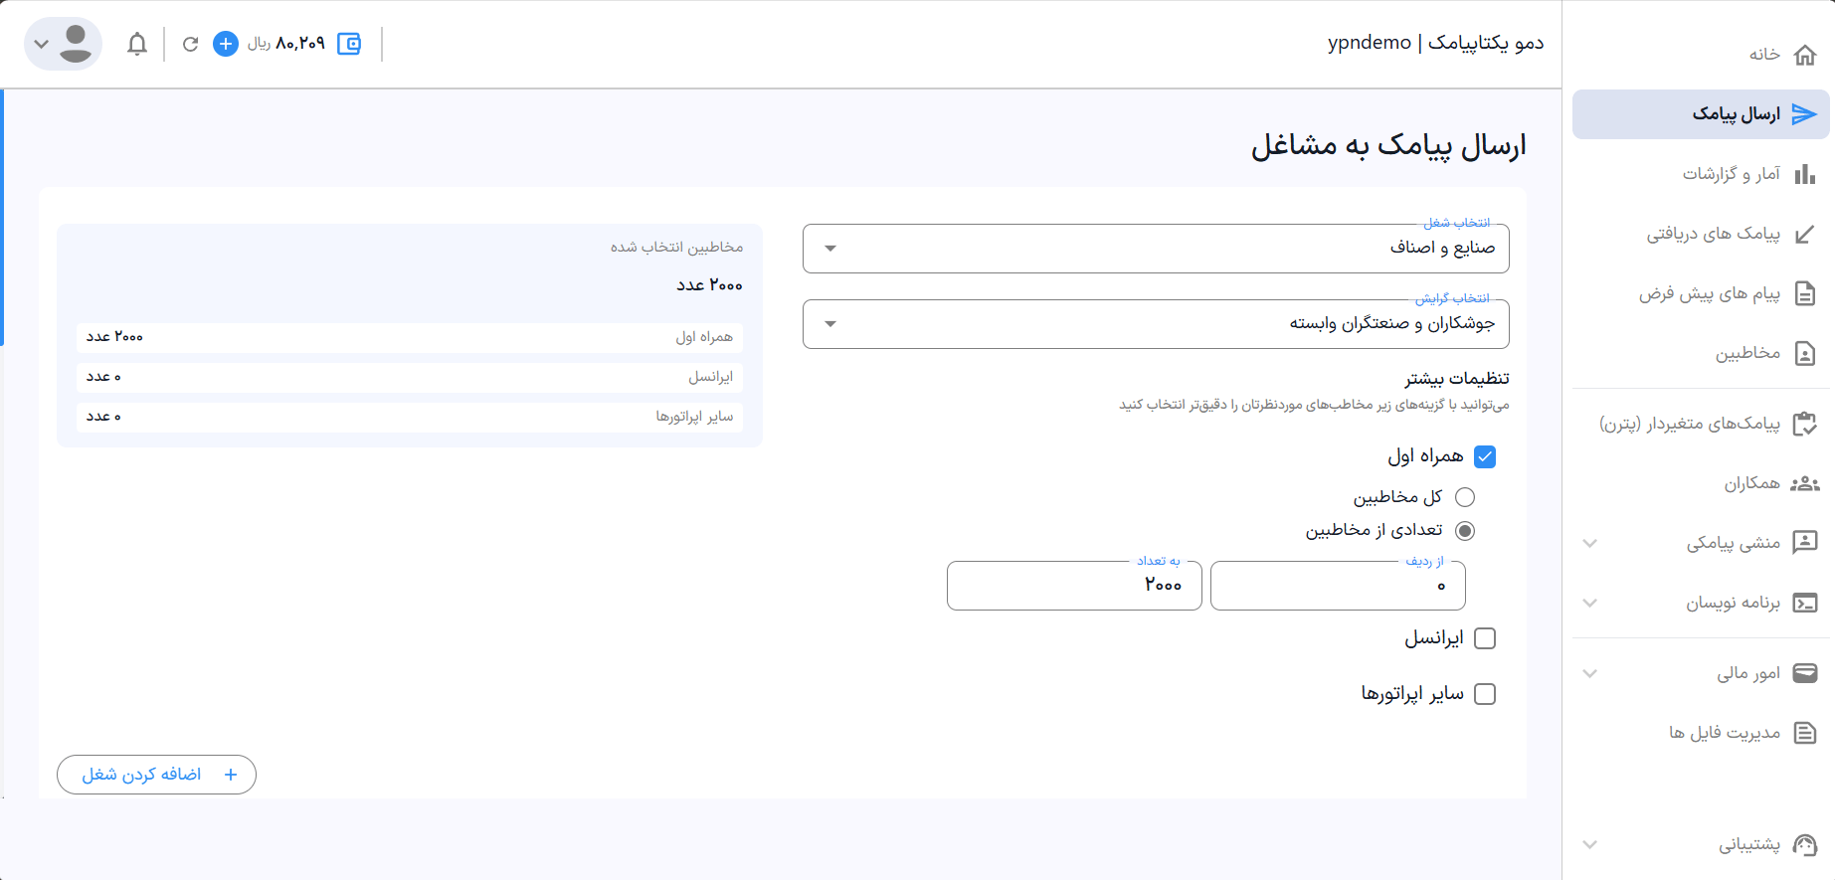The width and height of the screenshot is (1835, 880).
Task: Open the user profile avatar menu
Action: [x=64, y=44]
